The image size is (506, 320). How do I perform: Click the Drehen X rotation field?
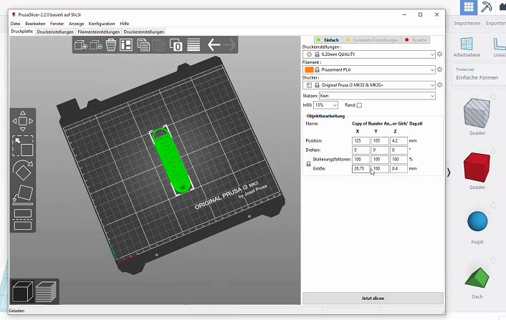click(x=361, y=150)
